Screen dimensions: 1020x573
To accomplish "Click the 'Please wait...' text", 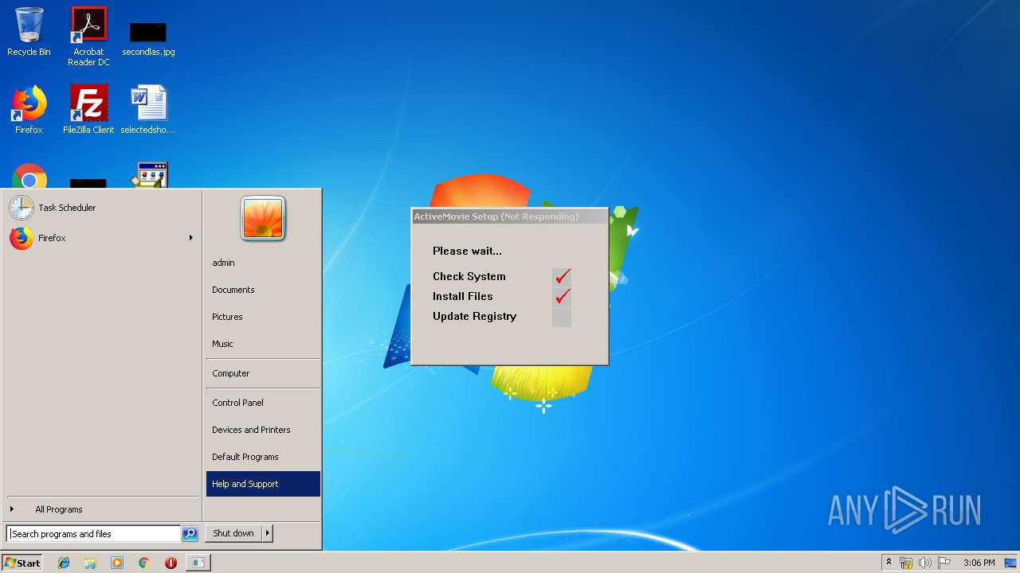I will pos(467,251).
